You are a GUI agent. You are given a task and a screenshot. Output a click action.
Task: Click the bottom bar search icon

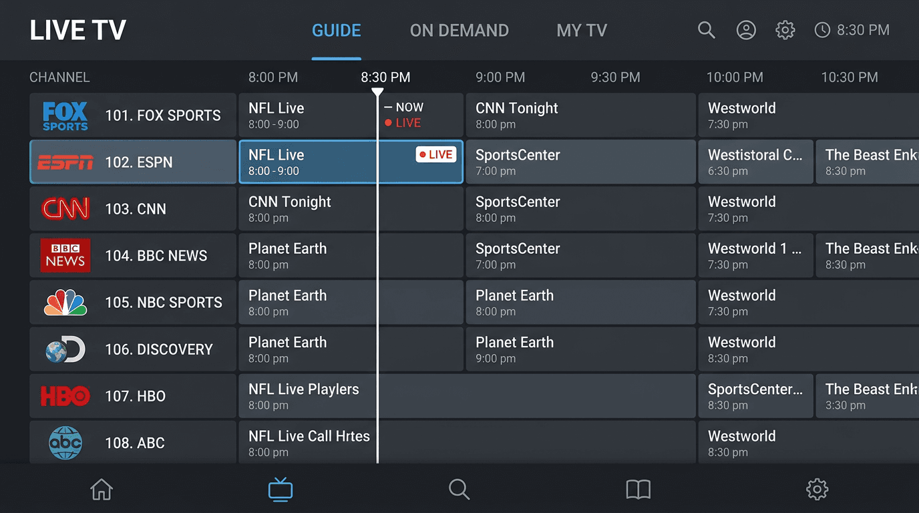pos(459,490)
